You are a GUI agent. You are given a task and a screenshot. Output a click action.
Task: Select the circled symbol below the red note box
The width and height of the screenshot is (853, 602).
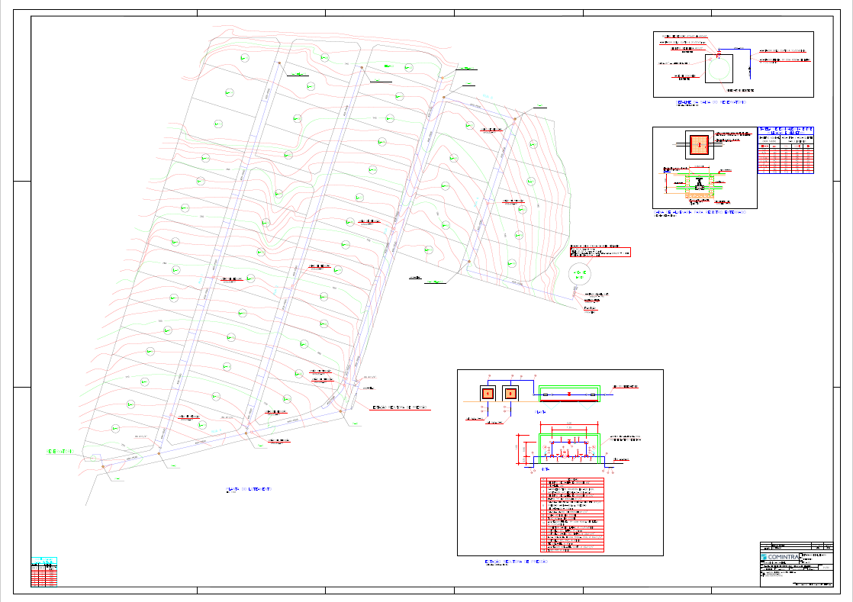pyautogui.click(x=581, y=273)
